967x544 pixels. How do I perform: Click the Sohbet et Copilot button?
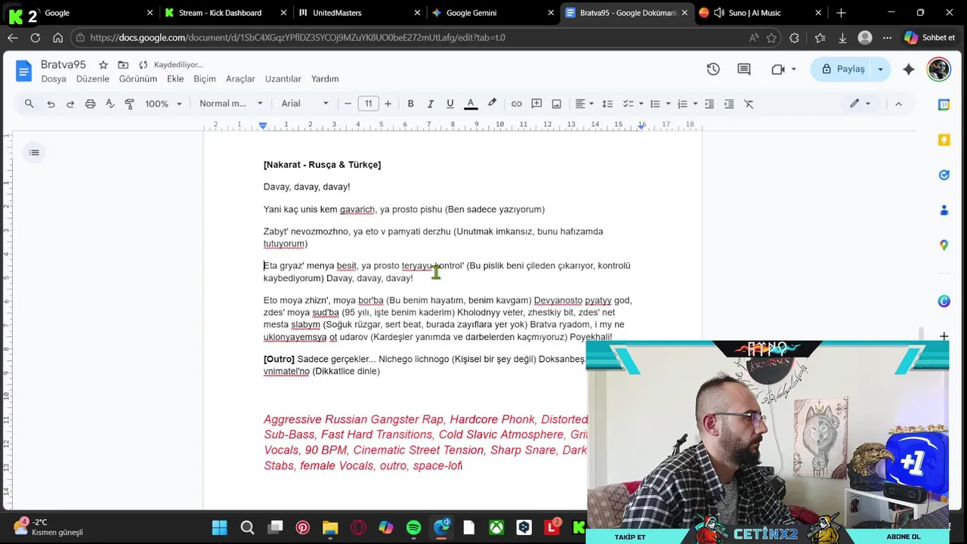[x=931, y=38]
